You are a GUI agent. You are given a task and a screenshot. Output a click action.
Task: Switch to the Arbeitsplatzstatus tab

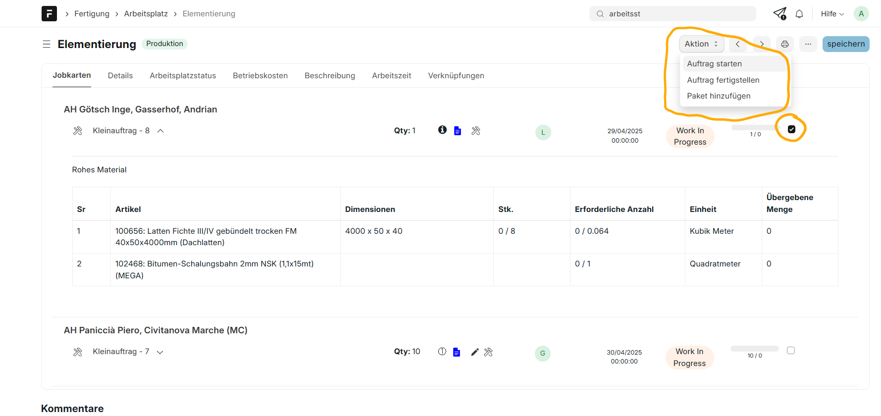[183, 76]
